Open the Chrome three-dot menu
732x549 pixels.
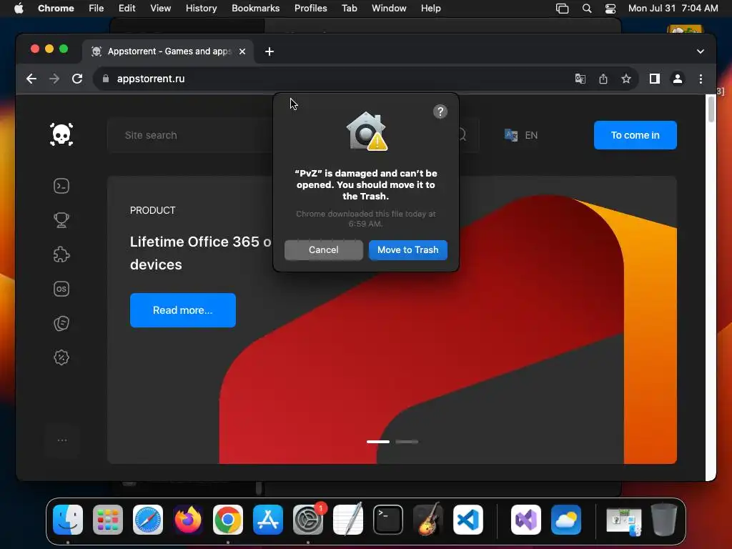point(701,79)
